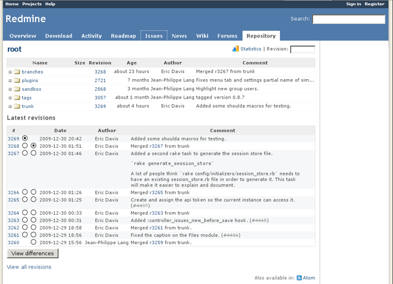Screen dimensions: 393x284
Task: Expand the sandbox directory
Action: click(10, 89)
